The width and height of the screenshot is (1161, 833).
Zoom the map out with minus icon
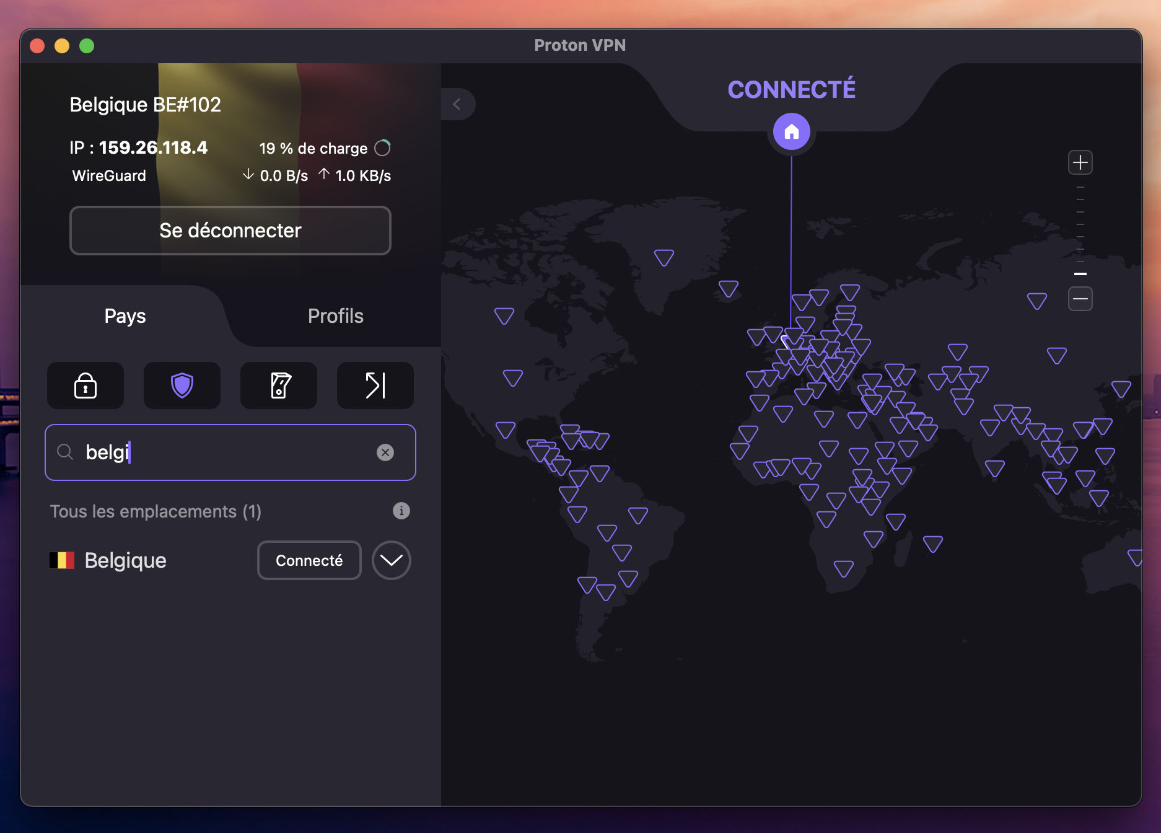1079,298
